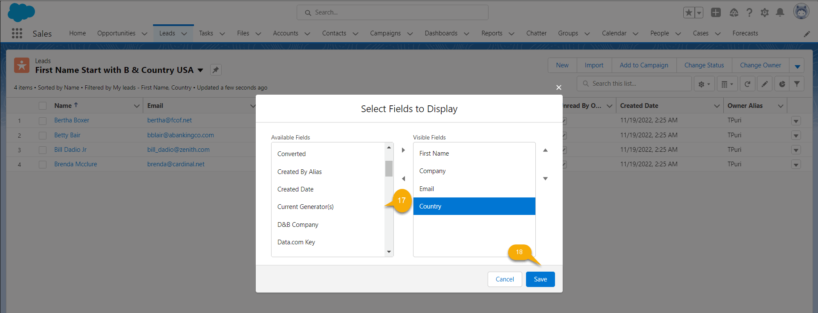The height and width of the screenshot is (313, 818).
Task: Click the inline edit pencil icon in list toolbar
Action: (765, 84)
